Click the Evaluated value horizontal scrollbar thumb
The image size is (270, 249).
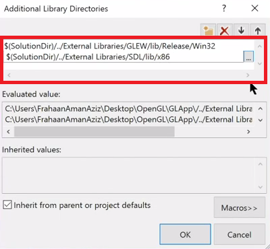(x=94, y=131)
